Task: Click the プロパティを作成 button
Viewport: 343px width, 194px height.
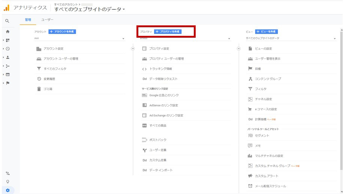Action: 168,32
